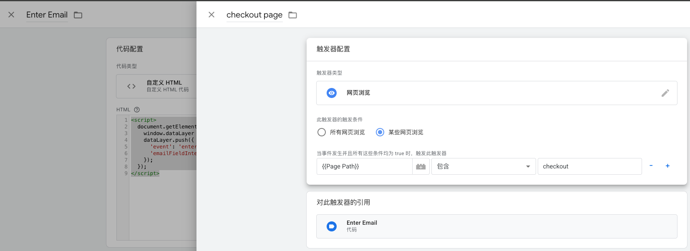Viewport: 690px width, 251px height.
Task: Click the HTML help question mark icon
Action: click(137, 110)
